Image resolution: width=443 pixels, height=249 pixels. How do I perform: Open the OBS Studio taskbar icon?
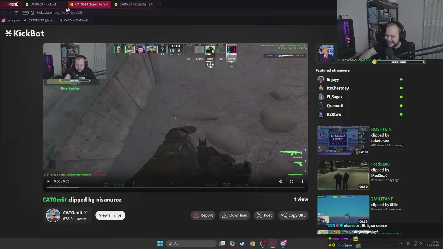[263, 243]
